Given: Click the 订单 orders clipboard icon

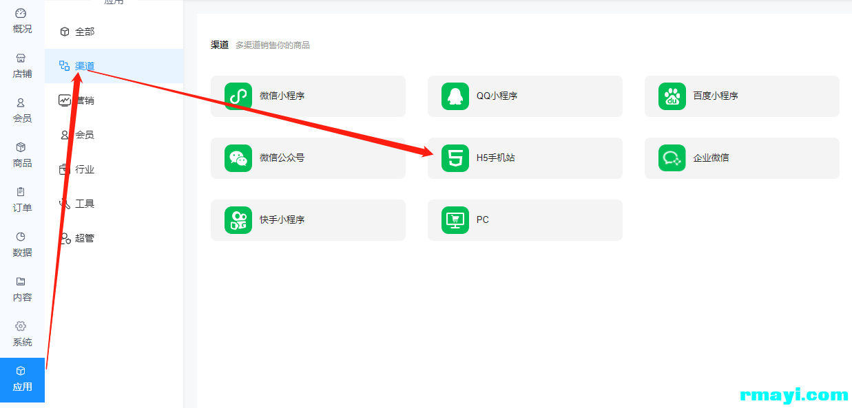Looking at the screenshot, I should (x=21, y=192).
